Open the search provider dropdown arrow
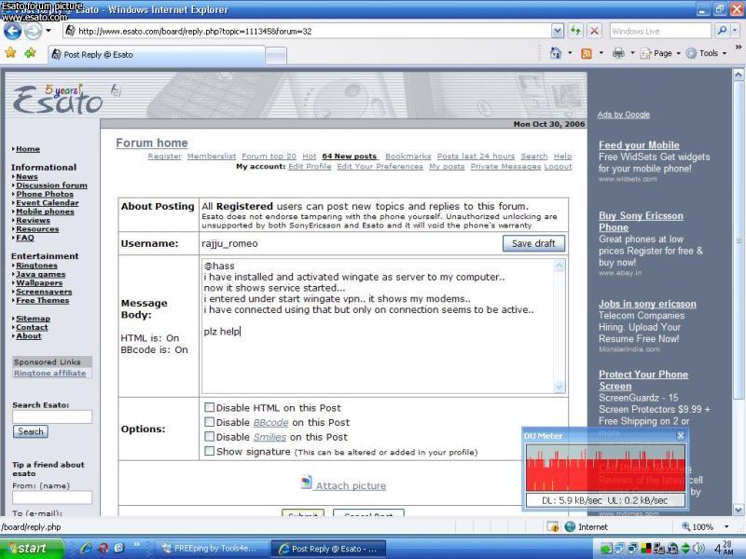 click(735, 31)
